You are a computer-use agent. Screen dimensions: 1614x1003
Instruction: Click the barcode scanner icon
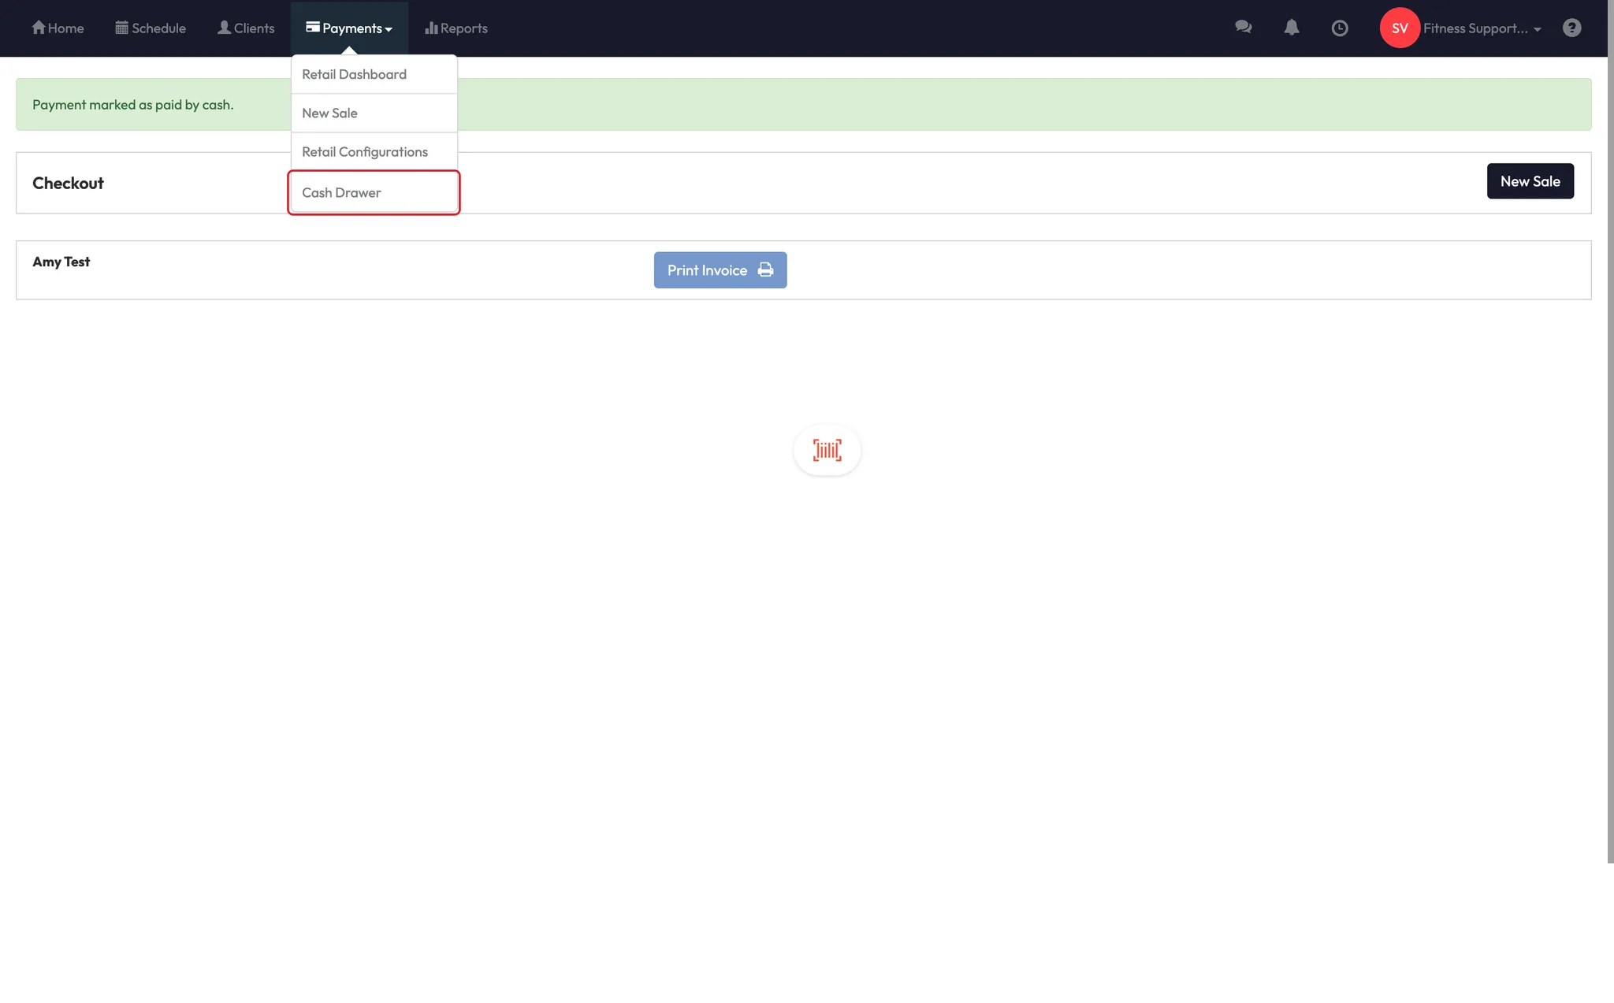click(827, 450)
